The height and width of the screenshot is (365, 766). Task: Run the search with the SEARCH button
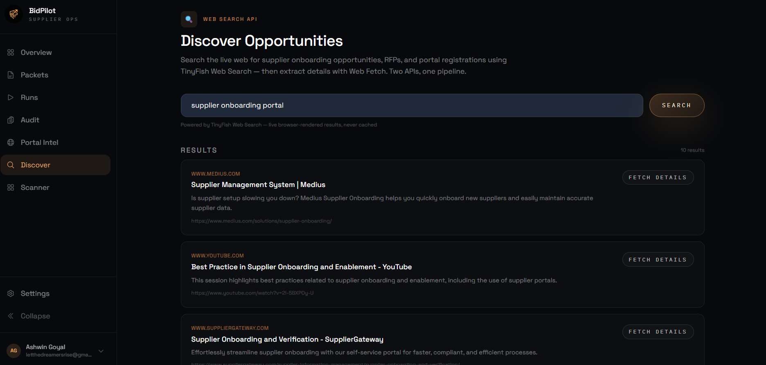click(x=676, y=105)
